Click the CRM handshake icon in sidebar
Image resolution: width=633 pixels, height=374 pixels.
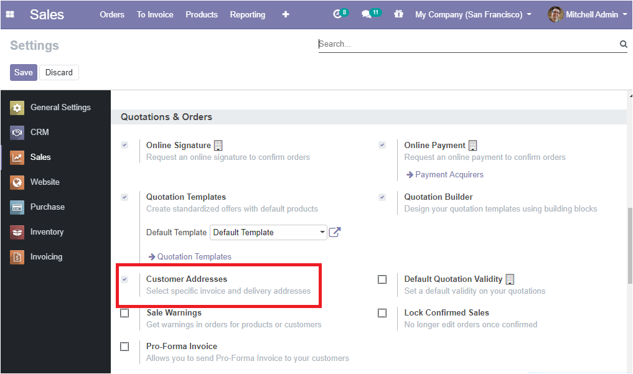click(x=17, y=133)
